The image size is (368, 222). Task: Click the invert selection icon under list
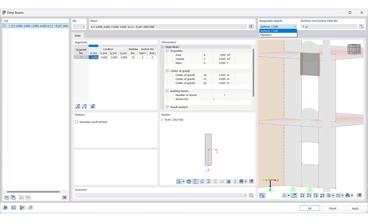pyautogui.click(x=28, y=197)
